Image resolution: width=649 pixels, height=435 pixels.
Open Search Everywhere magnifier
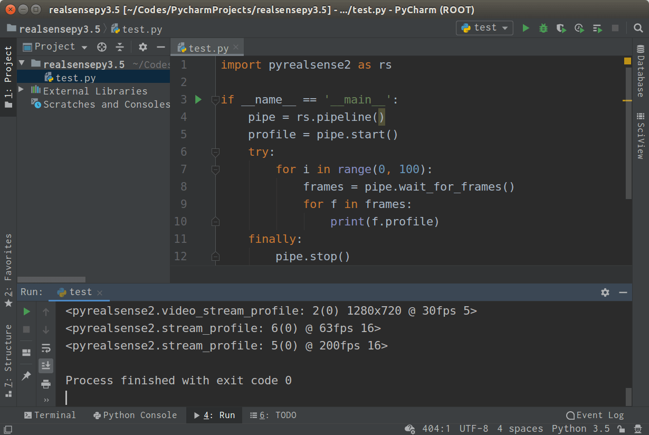637,28
